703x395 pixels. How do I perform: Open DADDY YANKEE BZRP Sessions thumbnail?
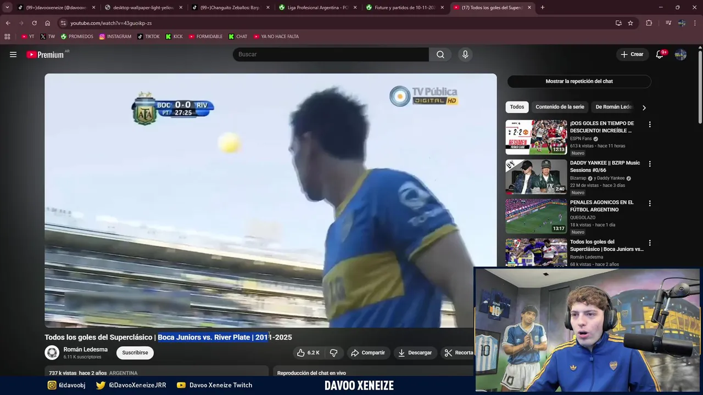536,177
